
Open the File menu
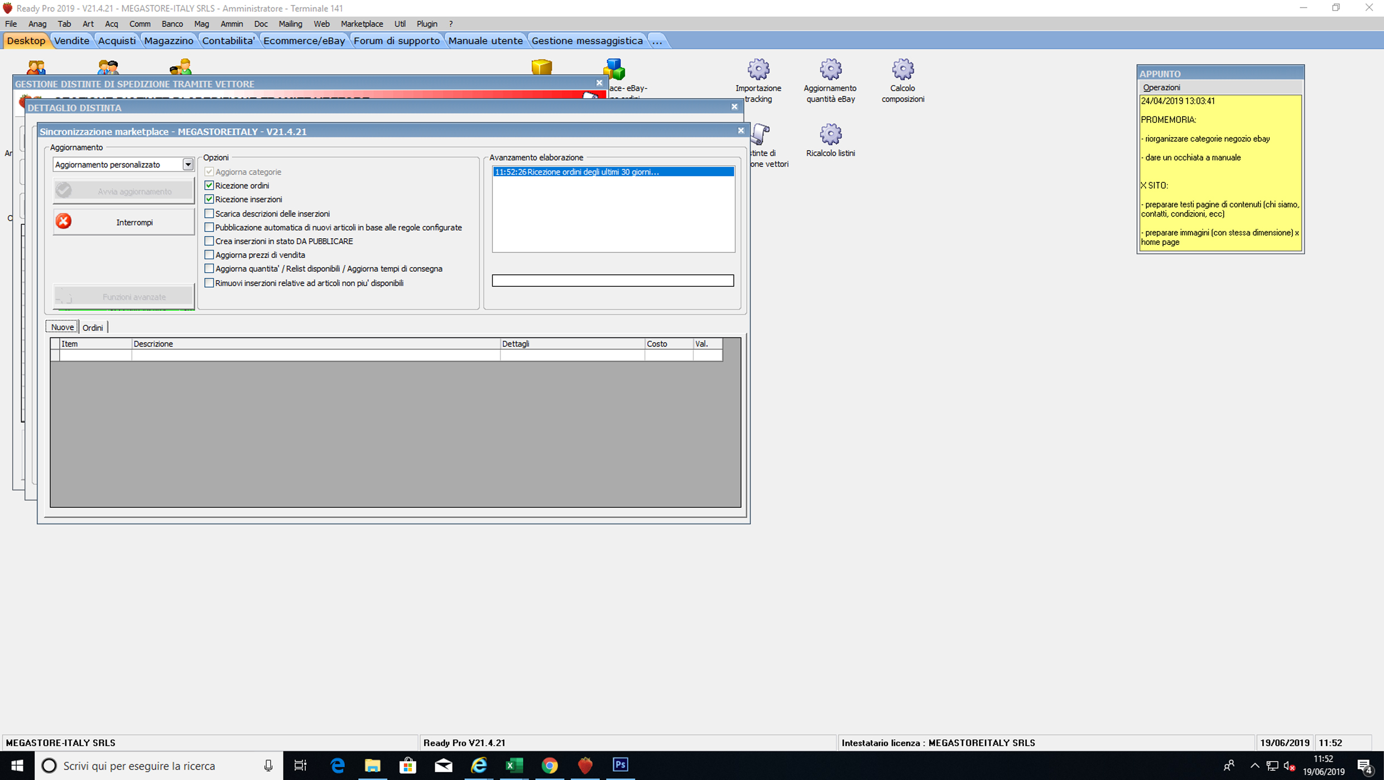tap(11, 24)
